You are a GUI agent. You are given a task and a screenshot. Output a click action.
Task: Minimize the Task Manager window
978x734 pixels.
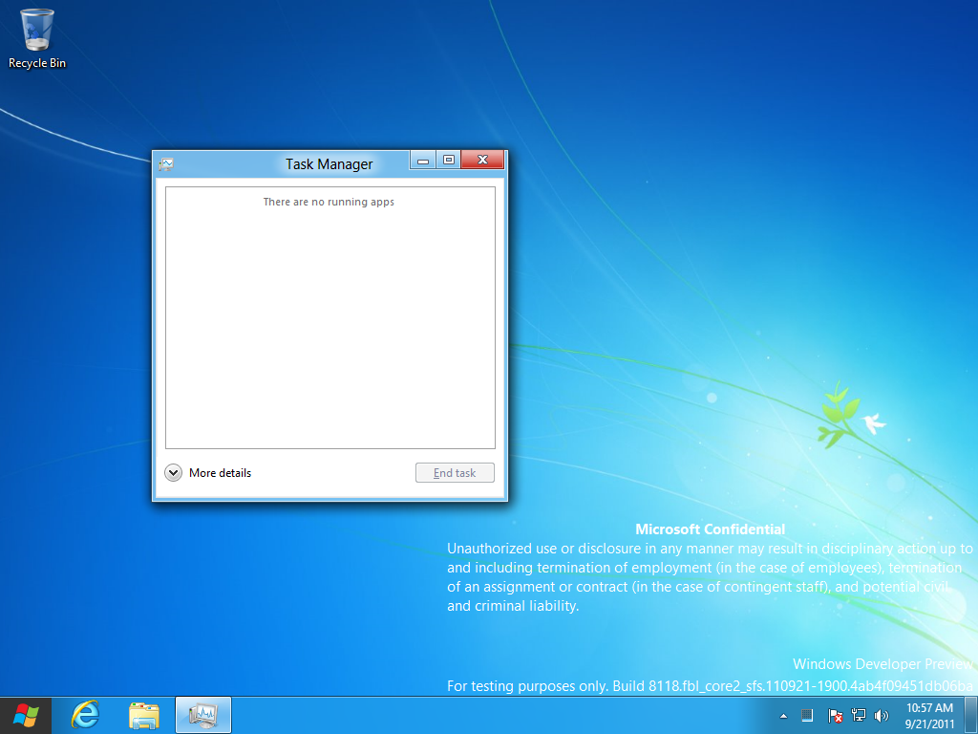coord(423,160)
